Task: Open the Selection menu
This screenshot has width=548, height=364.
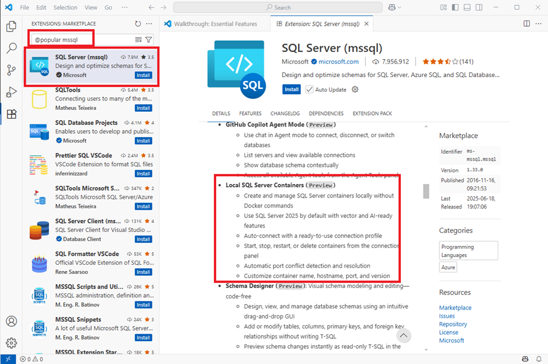Action: coord(65,8)
